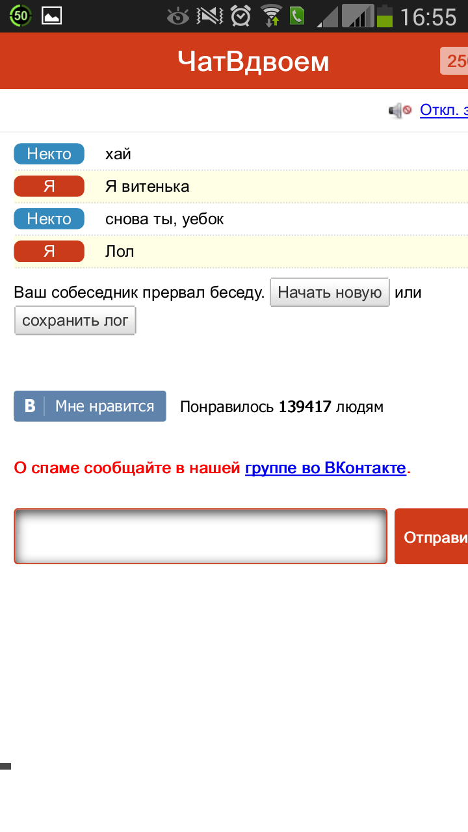This screenshot has height=832, width=468.
Task: Tap the VK logo icon
Action: [30, 406]
